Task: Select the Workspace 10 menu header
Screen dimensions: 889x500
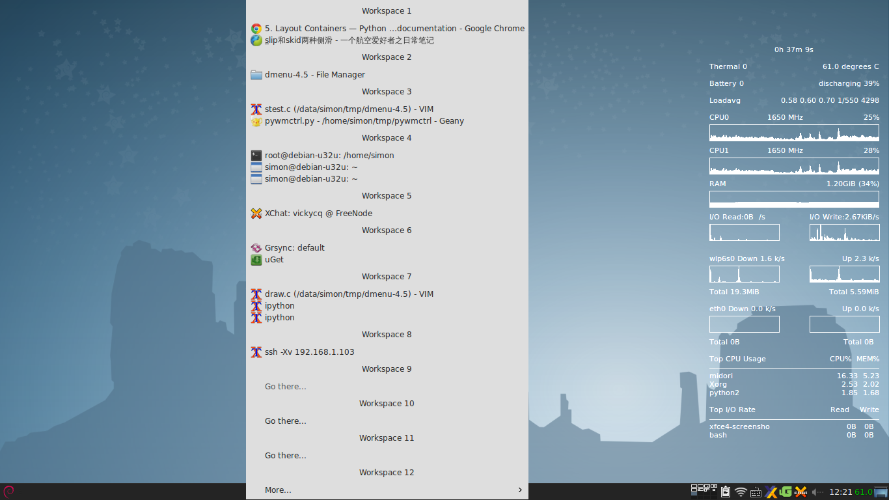Action: [387, 404]
